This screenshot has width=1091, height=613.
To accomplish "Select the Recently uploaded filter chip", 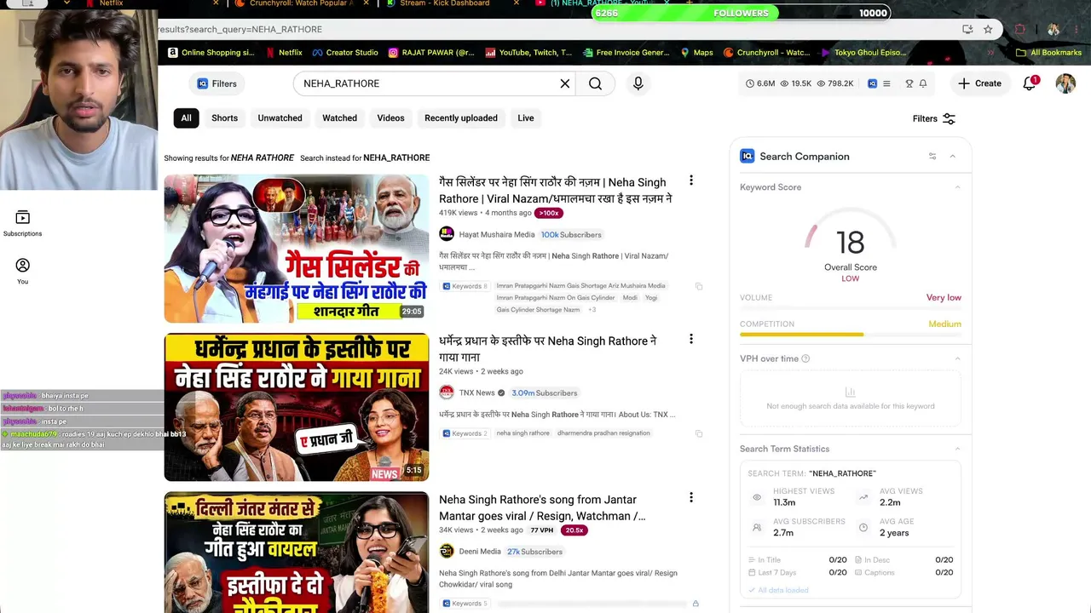I will tap(461, 118).
